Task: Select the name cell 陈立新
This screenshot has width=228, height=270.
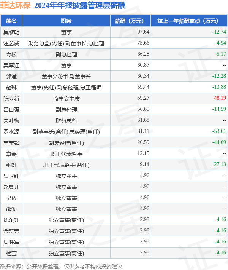Action: click(11, 99)
